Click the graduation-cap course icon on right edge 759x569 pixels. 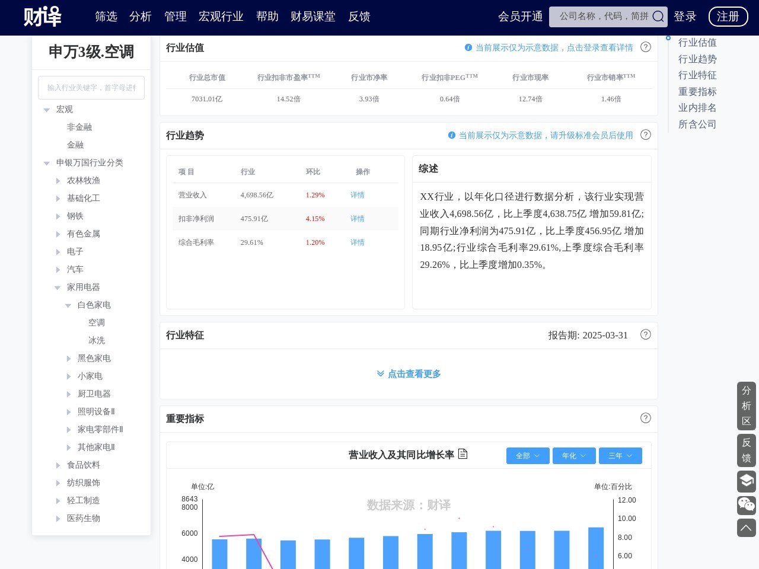coord(746,481)
